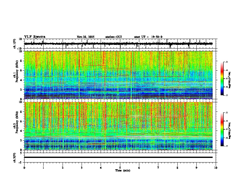Click the "-3" label on ch.2 color bar
This screenshot has width=243, height=188.
pyautogui.click(x=226, y=113)
